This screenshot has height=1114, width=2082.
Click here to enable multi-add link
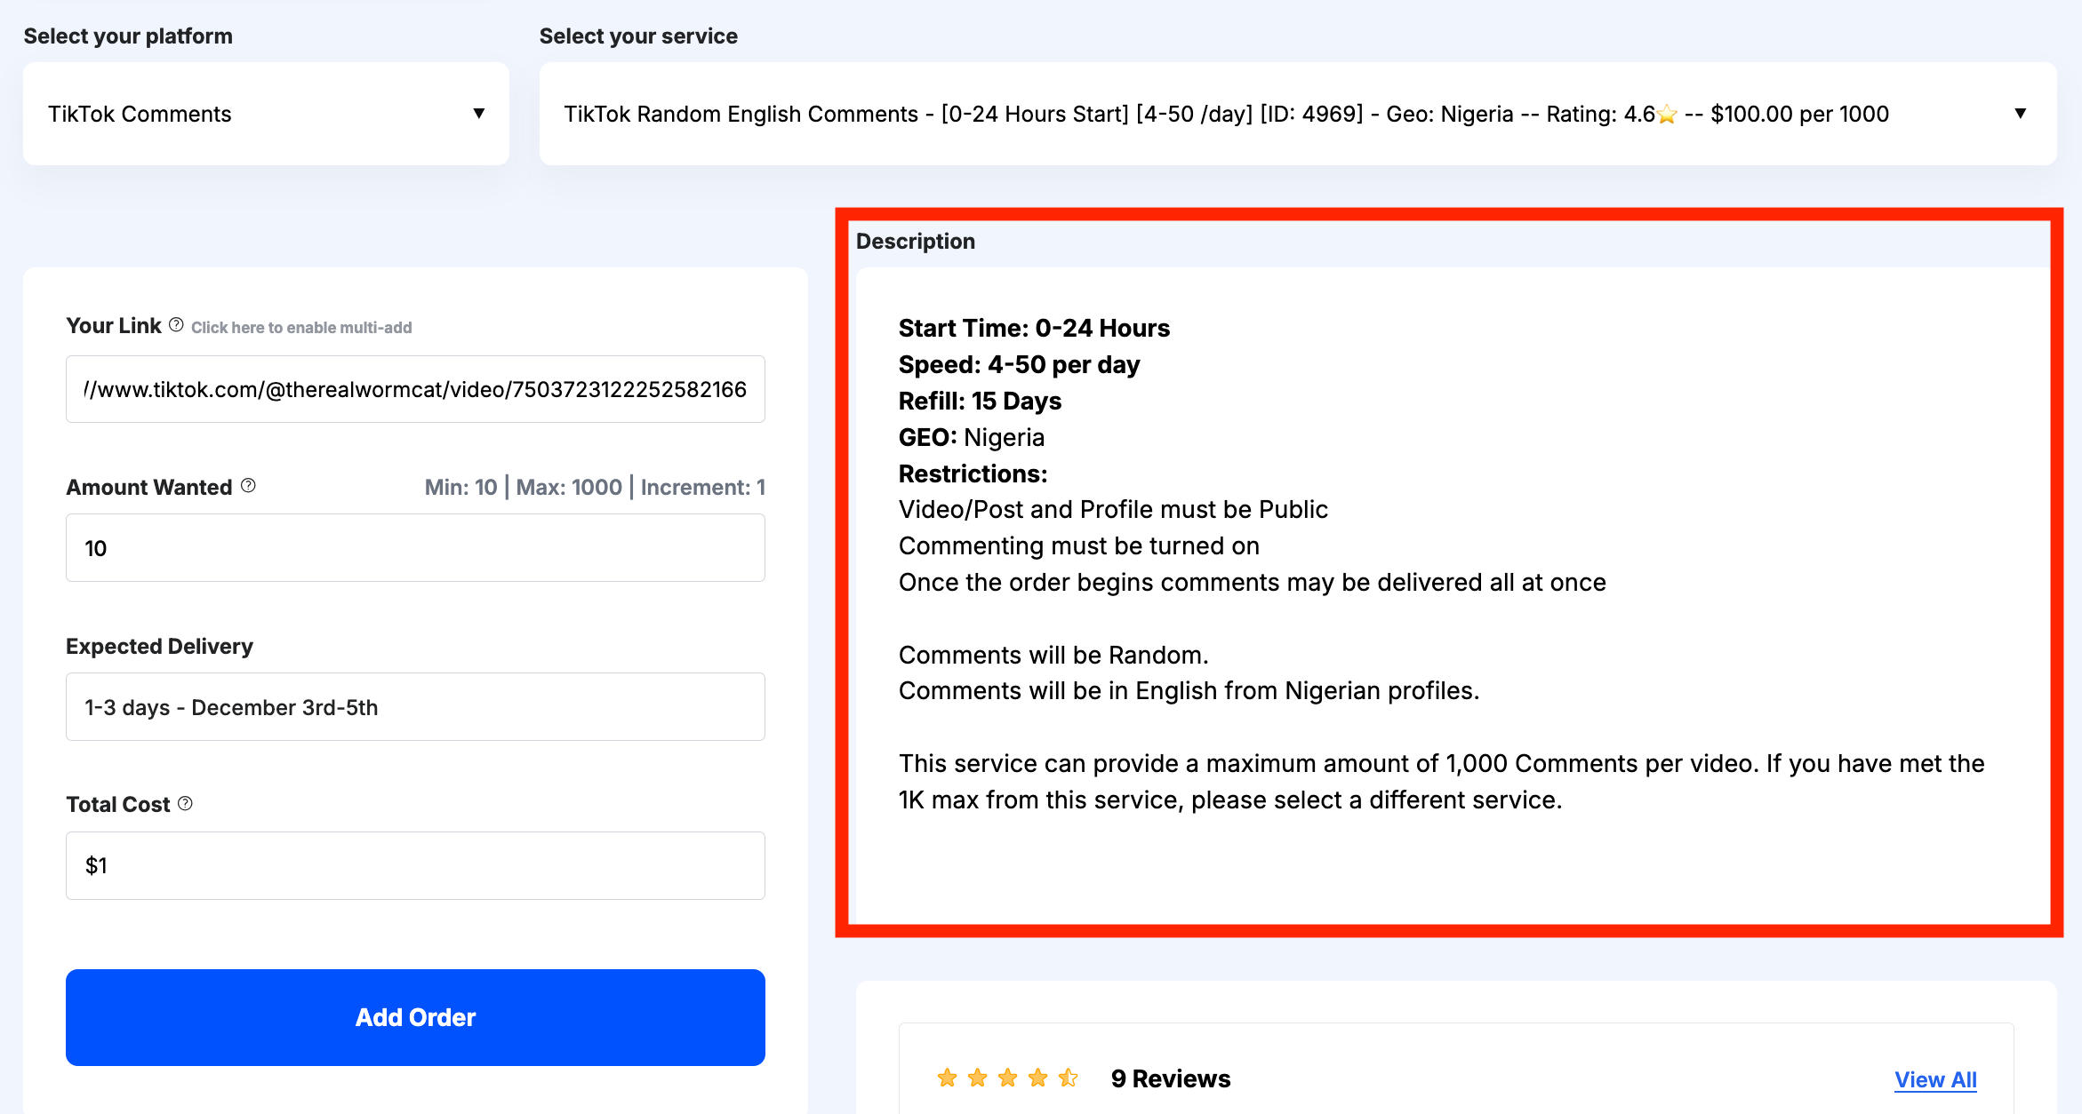point(301,327)
